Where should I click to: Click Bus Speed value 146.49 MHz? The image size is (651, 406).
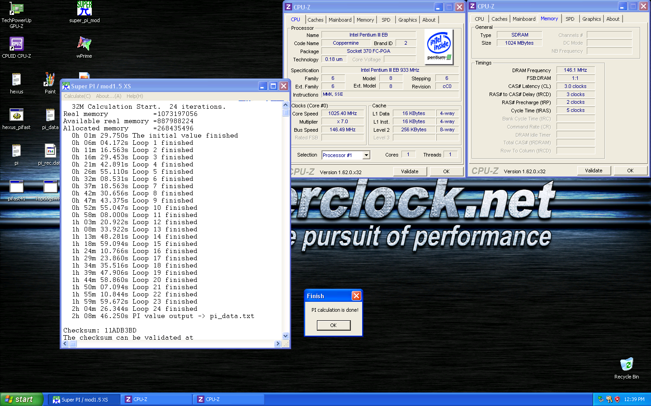click(x=342, y=130)
